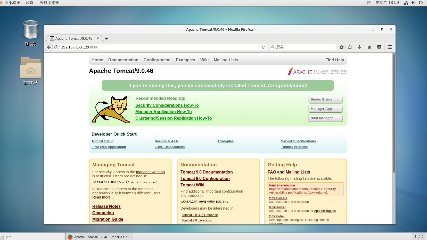
Task: Open Apache Taglibs link
Action: (325, 211)
